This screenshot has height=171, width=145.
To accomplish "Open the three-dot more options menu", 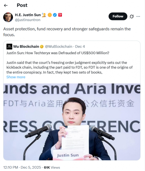I will coord(138,17).
